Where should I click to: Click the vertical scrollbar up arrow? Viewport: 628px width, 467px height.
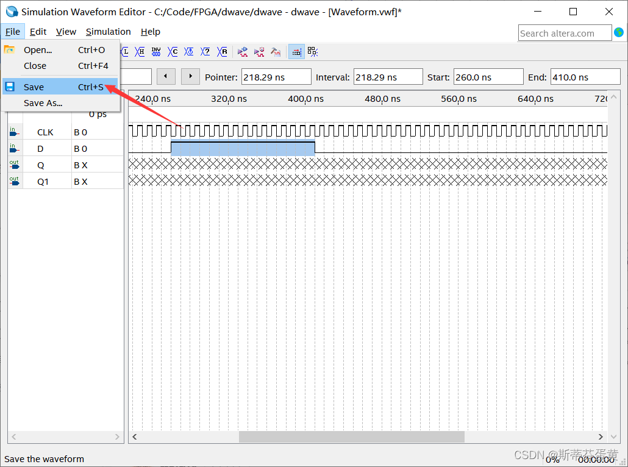pyautogui.click(x=613, y=97)
